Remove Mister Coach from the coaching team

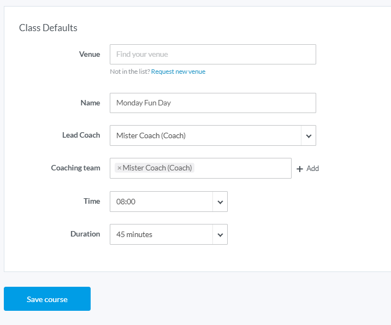119,168
